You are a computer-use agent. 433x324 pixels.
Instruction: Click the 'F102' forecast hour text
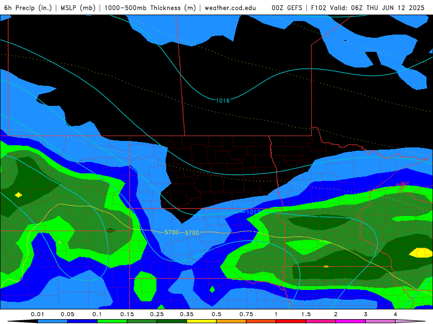(318, 8)
